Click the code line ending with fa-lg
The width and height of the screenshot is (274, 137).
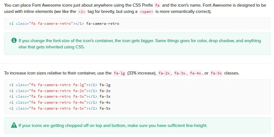click(60, 85)
